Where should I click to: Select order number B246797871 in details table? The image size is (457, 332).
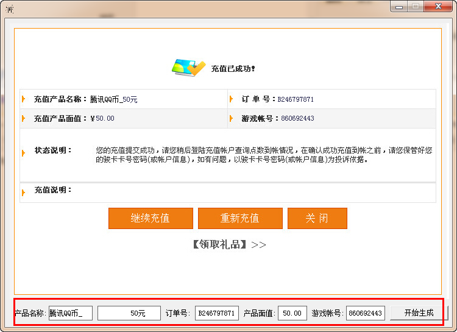(296, 99)
